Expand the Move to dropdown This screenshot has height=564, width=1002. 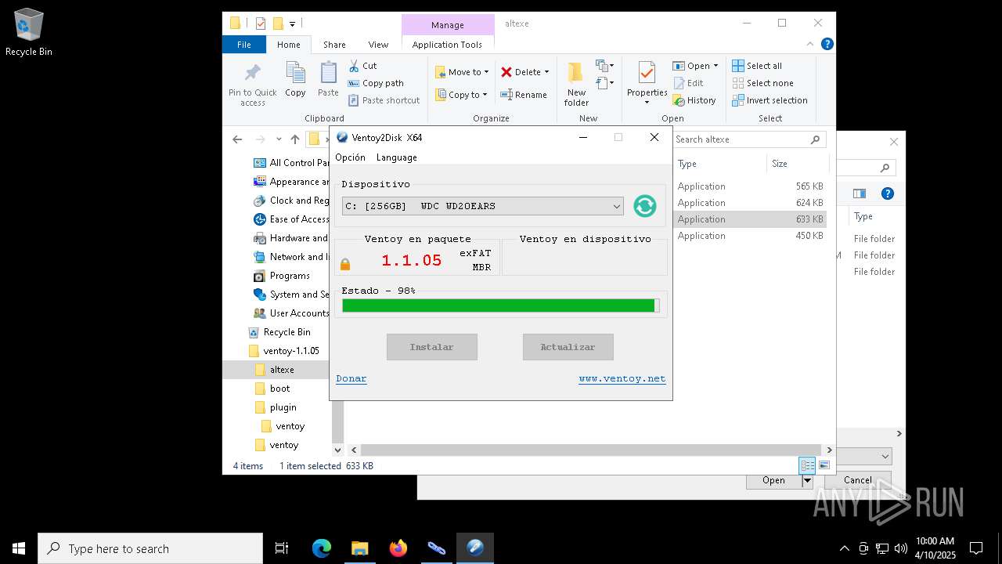(486, 72)
